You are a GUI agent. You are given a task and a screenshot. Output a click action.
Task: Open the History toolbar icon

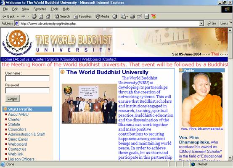pos(115,16)
